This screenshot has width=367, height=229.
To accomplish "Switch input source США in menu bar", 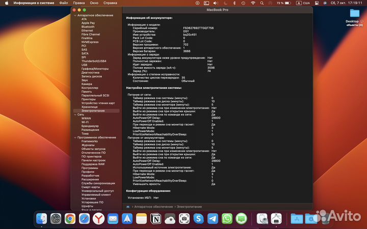I will [303, 3].
